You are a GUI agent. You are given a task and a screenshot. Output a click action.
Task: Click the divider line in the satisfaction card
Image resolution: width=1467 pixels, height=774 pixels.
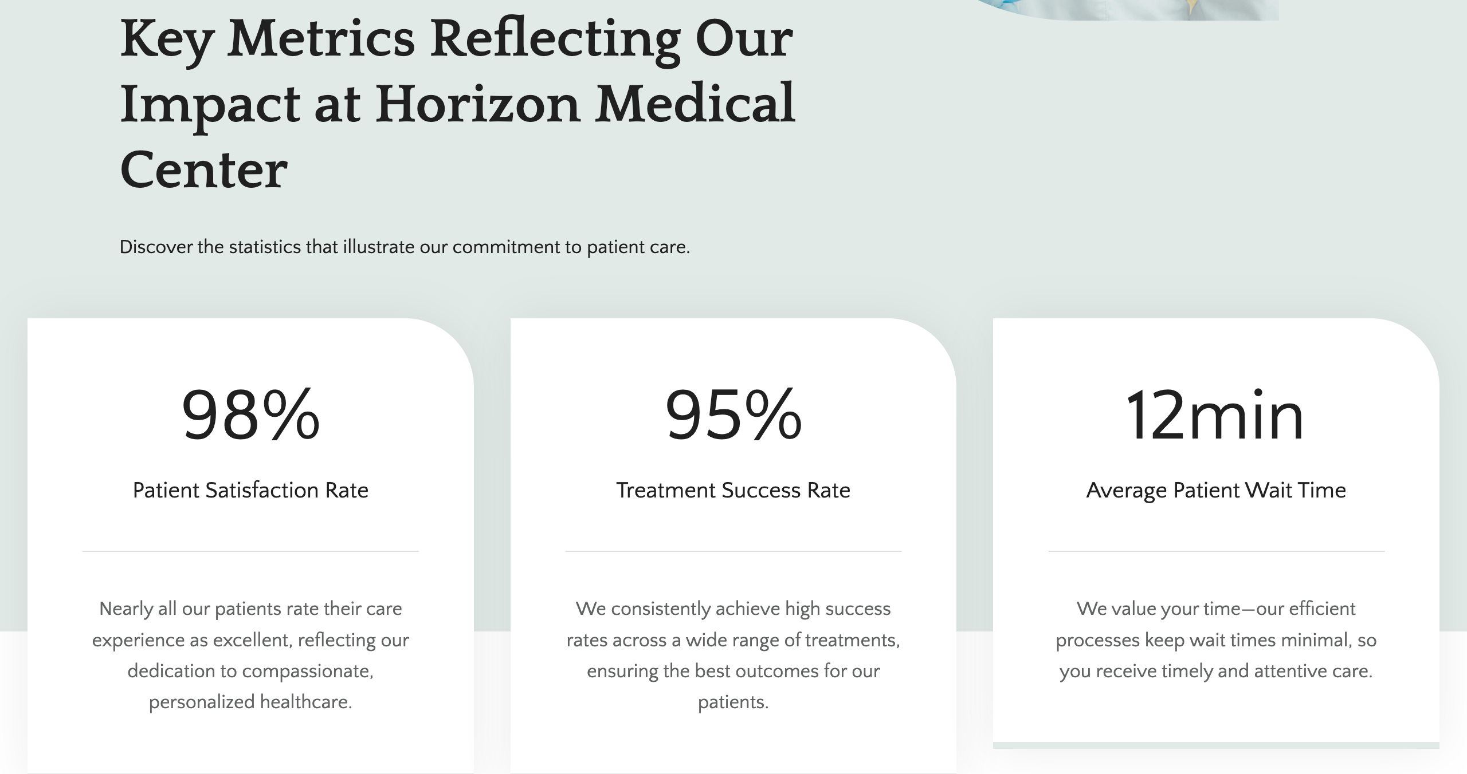[x=250, y=551]
